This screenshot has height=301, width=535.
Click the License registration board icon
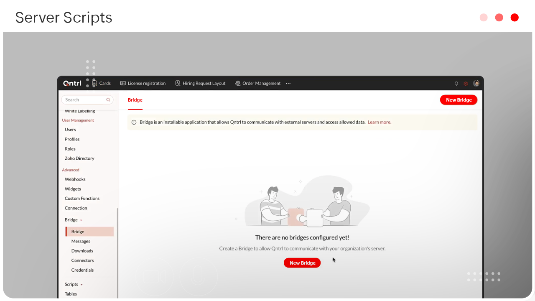[x=123, y=83]
